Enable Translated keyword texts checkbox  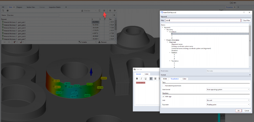tap(163, 86)
